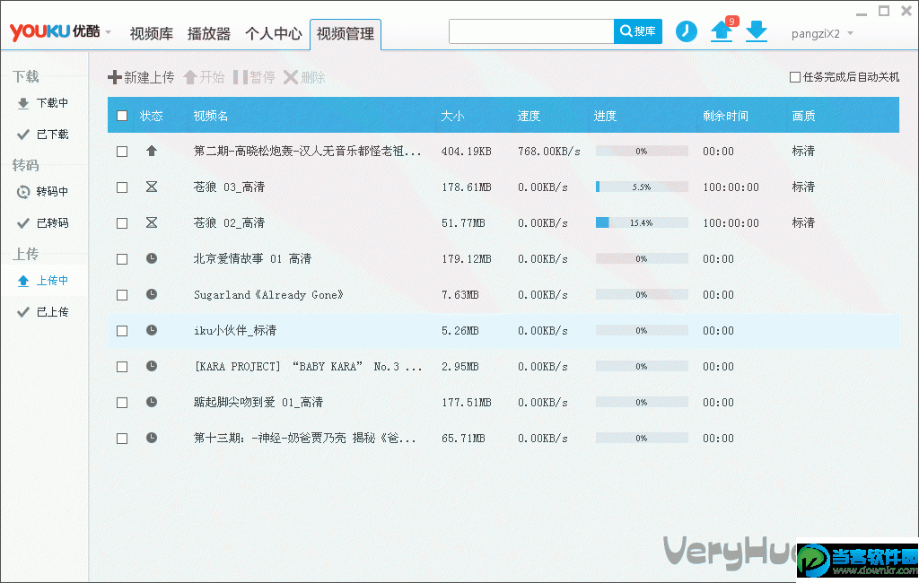Check the box for 北京爱情故事 01 高清
The width and height of the screenshot is (919, 583).
(122, 259)
